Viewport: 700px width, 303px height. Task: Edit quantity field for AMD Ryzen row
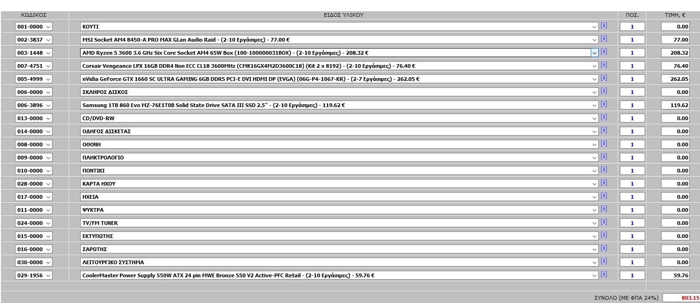[x=632, y=53]
